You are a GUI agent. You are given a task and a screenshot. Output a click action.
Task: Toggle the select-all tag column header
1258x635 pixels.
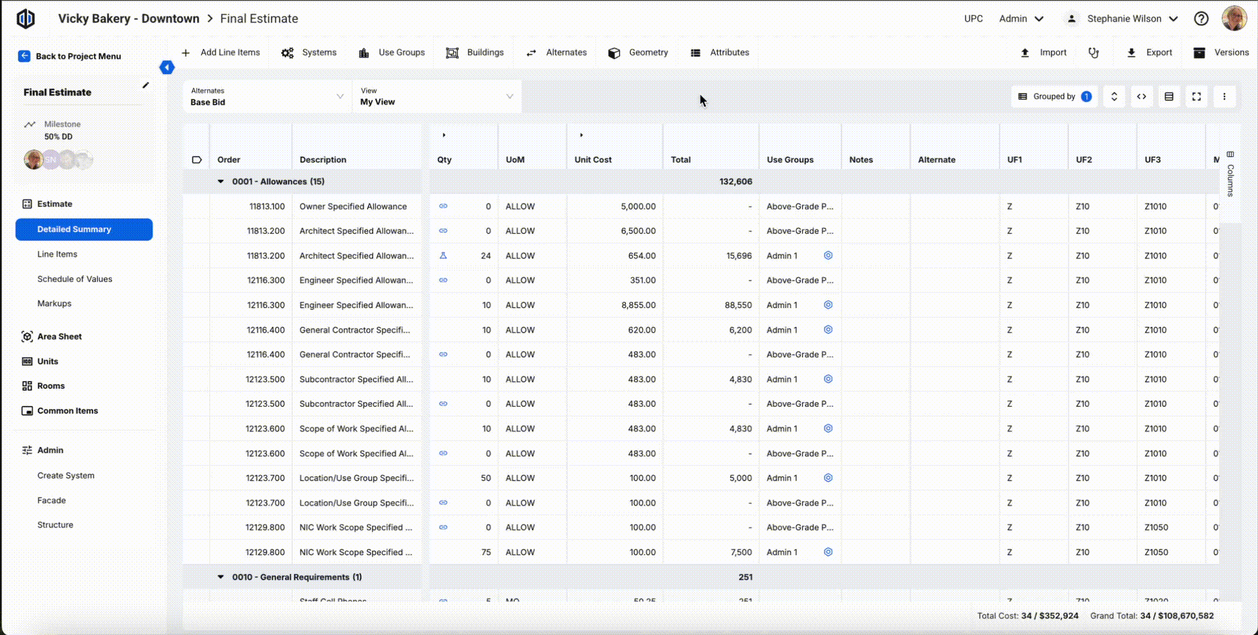(197, 160)
